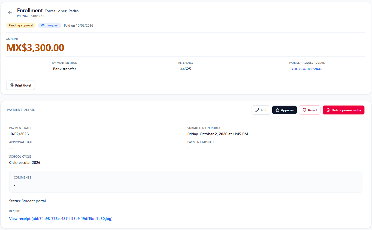Select the APPROVAL DATE label
This screenshot has width=372, height=230.
click(x=21, y=142)
